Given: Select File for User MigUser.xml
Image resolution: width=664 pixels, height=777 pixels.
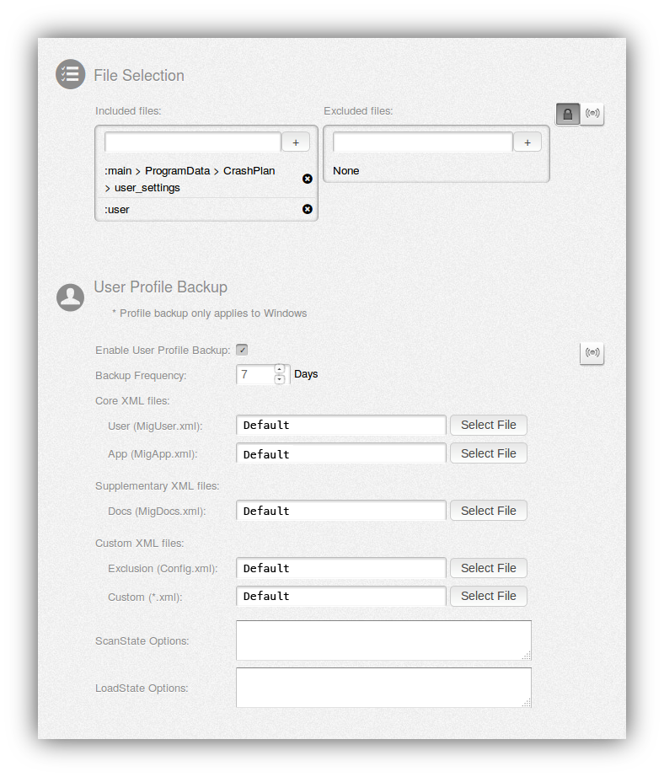Looking at the screenshot, I should pyautogui.click(x=488, y=425).
